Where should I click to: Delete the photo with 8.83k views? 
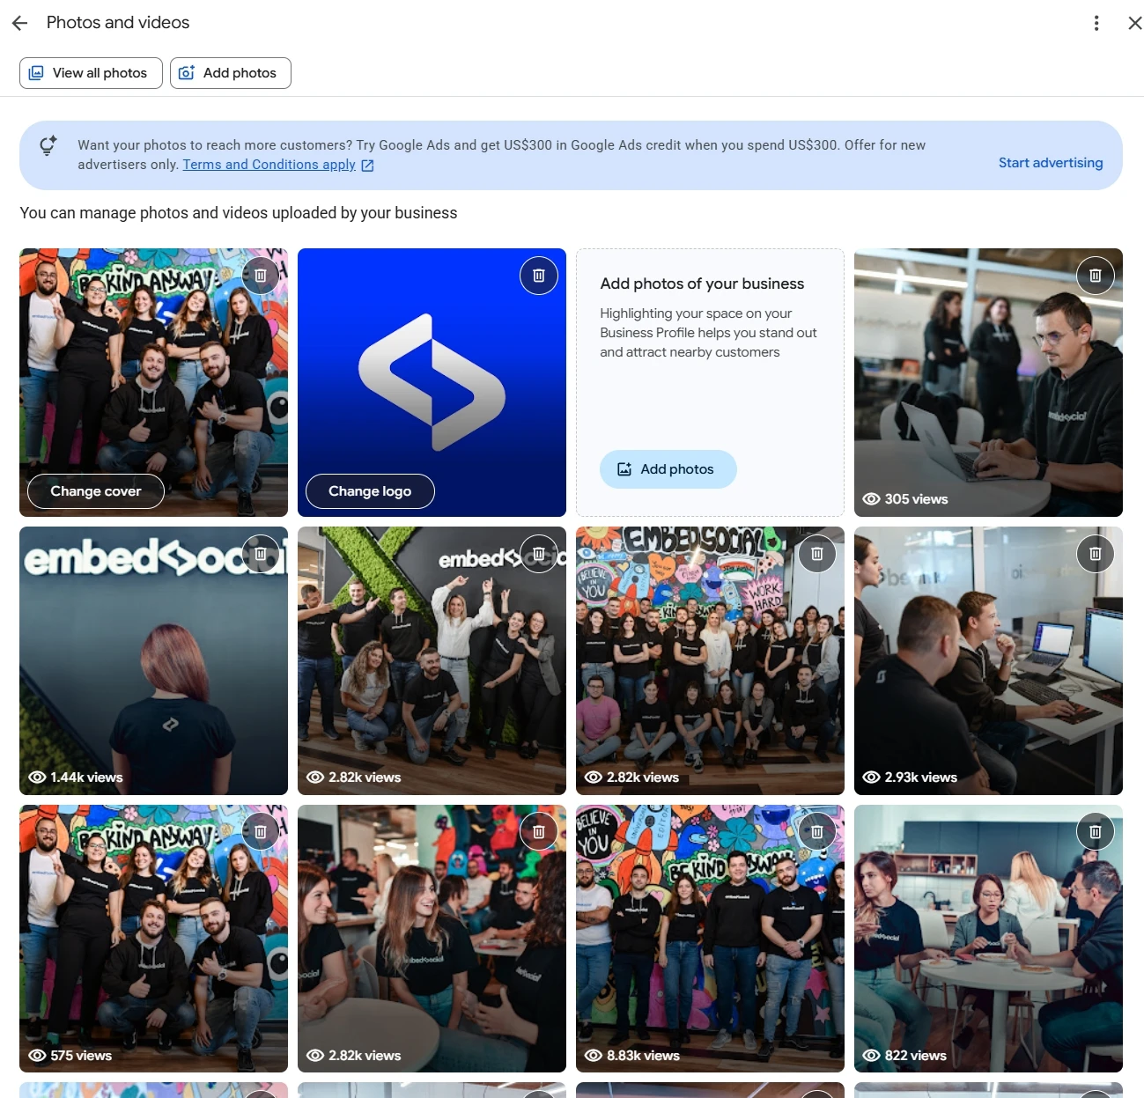pyautogui.click(x=817, y=832)
